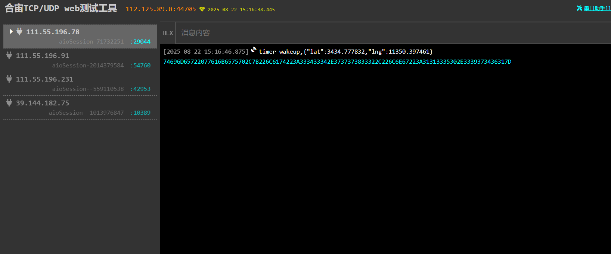Click the timer wakeup message text
Viewport: 611px width, 254px height.
pos(346,52)
